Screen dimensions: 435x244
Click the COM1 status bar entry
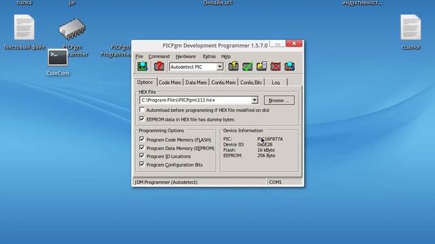coord(275,182)
